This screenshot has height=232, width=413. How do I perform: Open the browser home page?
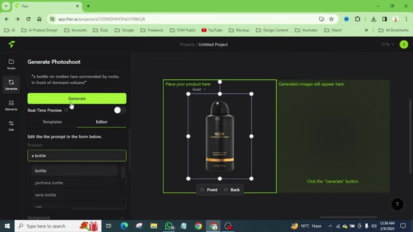coord(39,19)
